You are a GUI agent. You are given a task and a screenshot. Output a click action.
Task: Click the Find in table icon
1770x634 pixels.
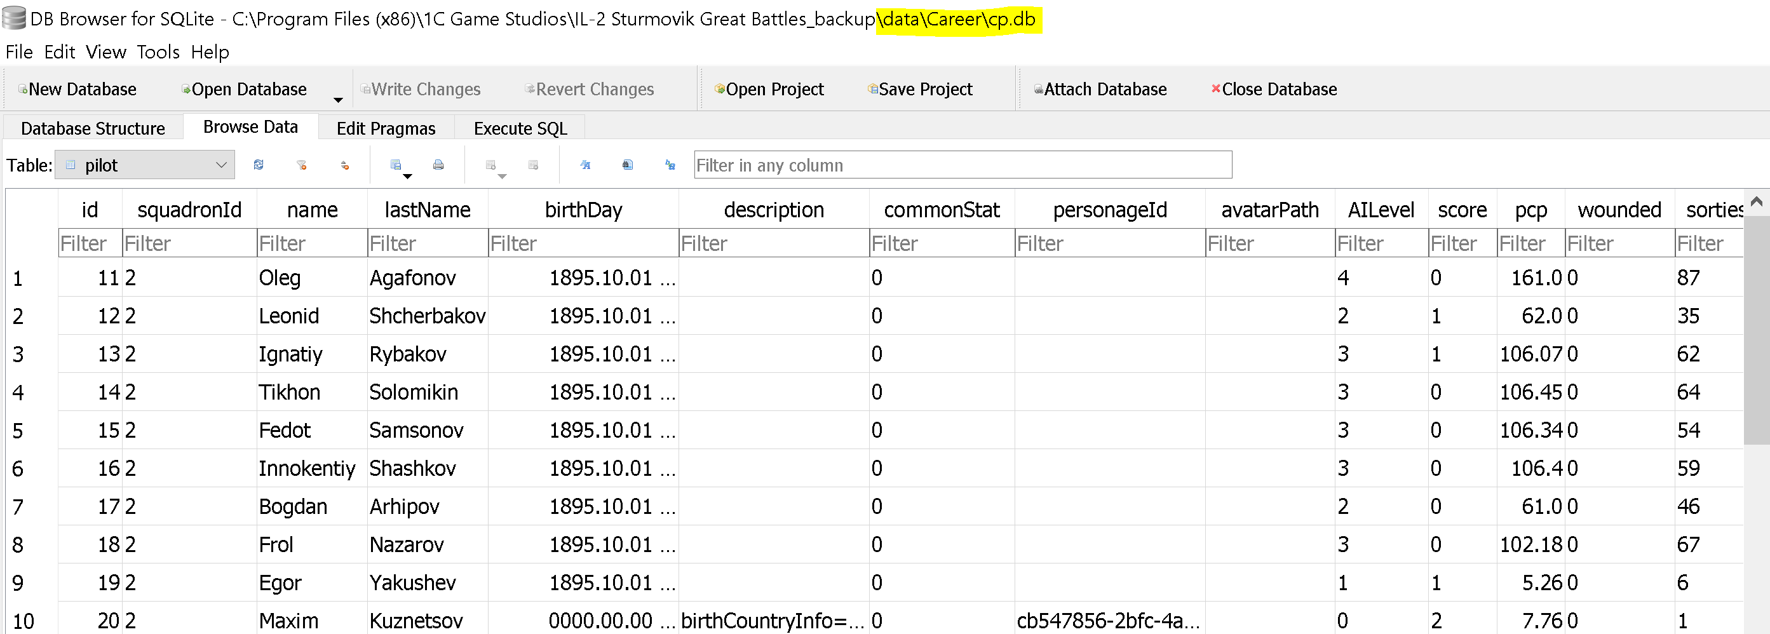coord(627,165)
